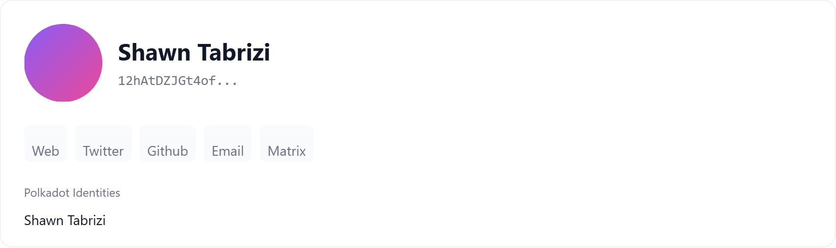The image size is (836, 248).
Task: Click the Polkadot Identities subheading
Action: 72,193
